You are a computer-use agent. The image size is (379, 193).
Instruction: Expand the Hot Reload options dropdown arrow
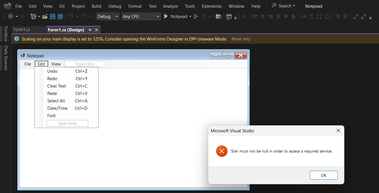pyautogui.click(x=210, y=17)
